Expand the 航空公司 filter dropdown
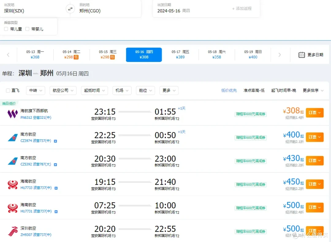The height and width of the screenshot is (242, 331). (63, 90)
